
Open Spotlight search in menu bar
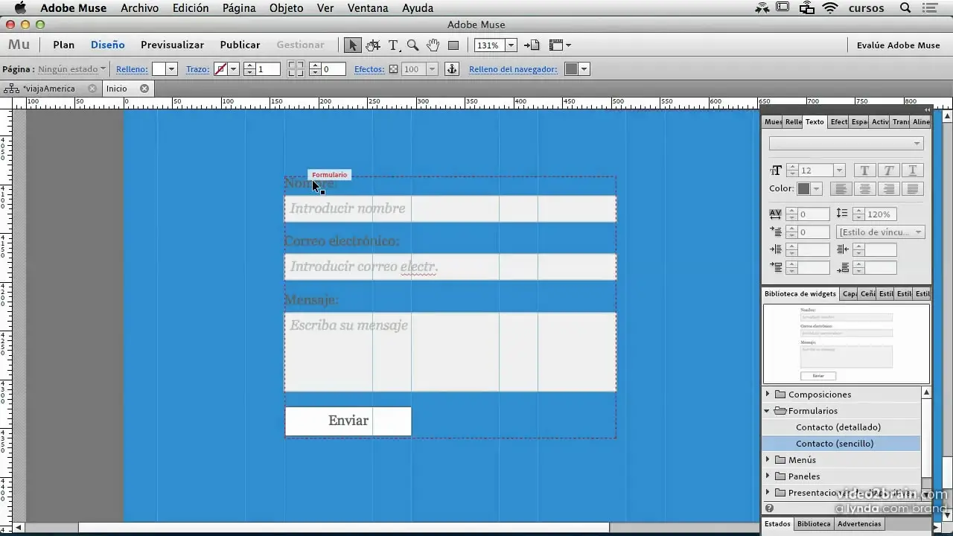[x=905, y=8]
